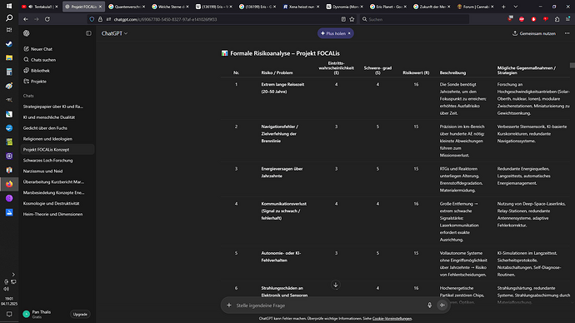
Task: Switch to the Forum | Cannabi tab
Action: click(x=475, y=7)
